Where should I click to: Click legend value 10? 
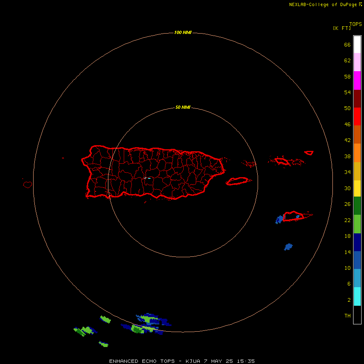pos(347,268)
